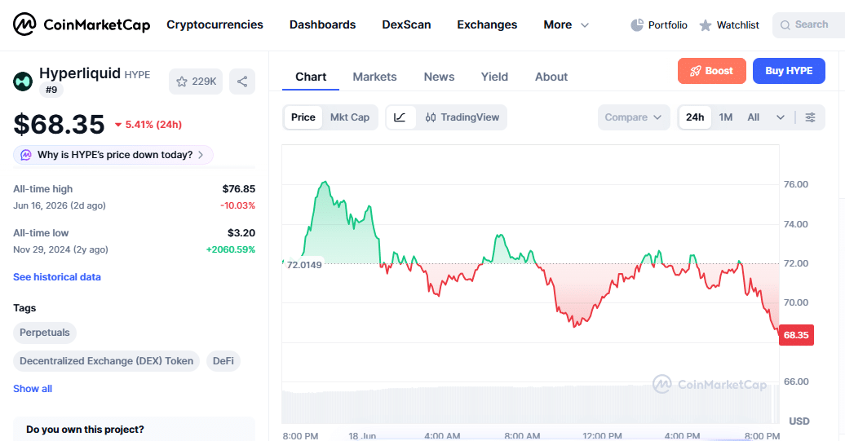Click 'Do you own this project?' heading
This screenshot has width=845, height=441.
click(x=85, y=430)
